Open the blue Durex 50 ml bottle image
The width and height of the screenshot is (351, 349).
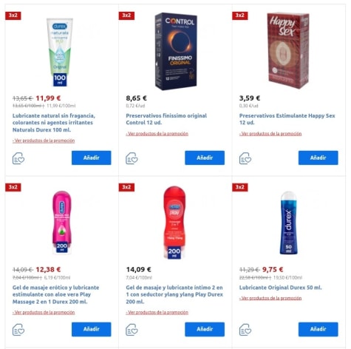pos(288,223)
